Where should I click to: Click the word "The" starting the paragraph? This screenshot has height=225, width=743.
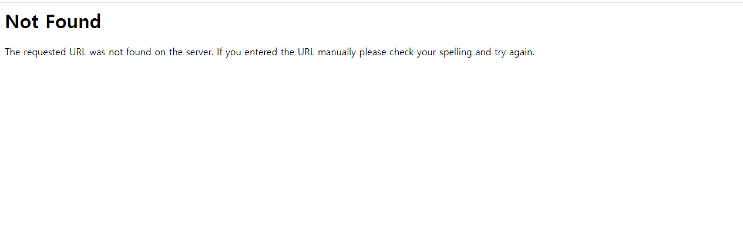pos(12,52)
